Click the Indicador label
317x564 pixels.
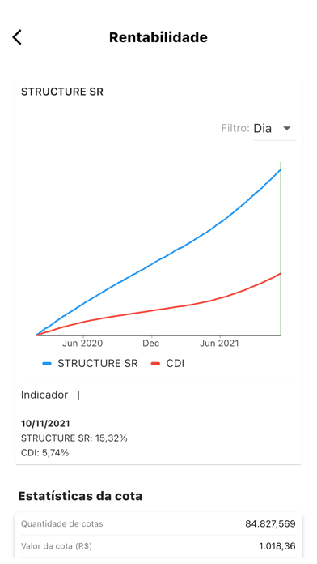(x=44, y=395)
